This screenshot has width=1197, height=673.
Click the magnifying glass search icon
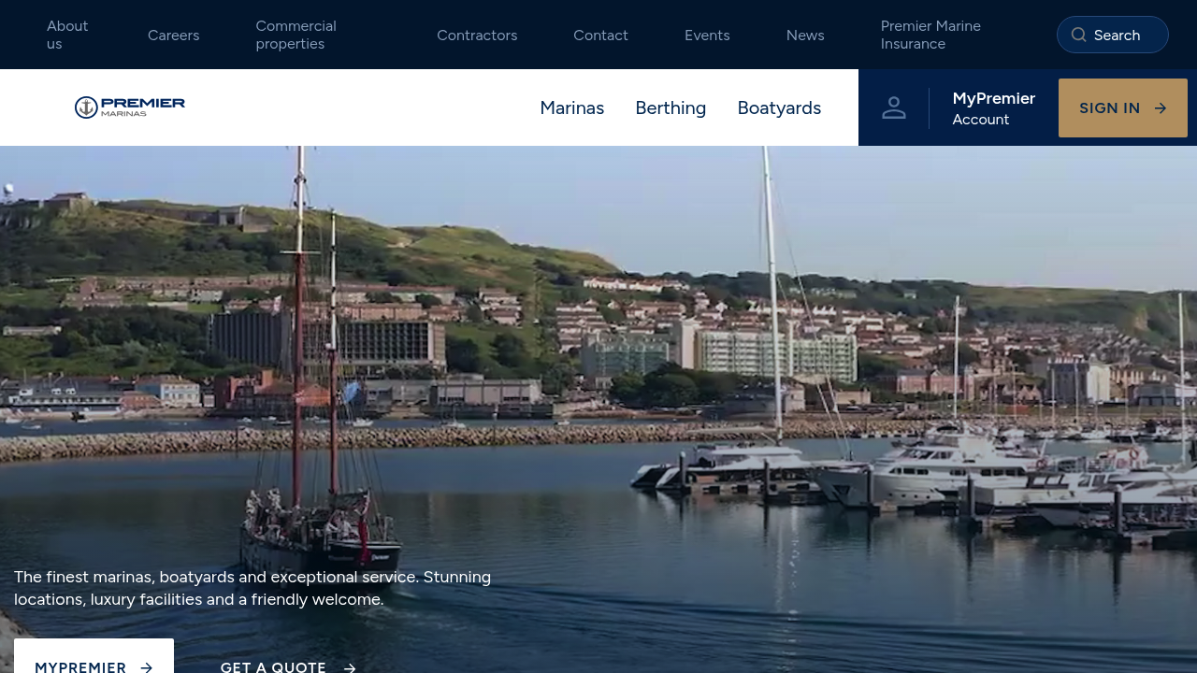pyautogui.click(x=1078, y=35)
